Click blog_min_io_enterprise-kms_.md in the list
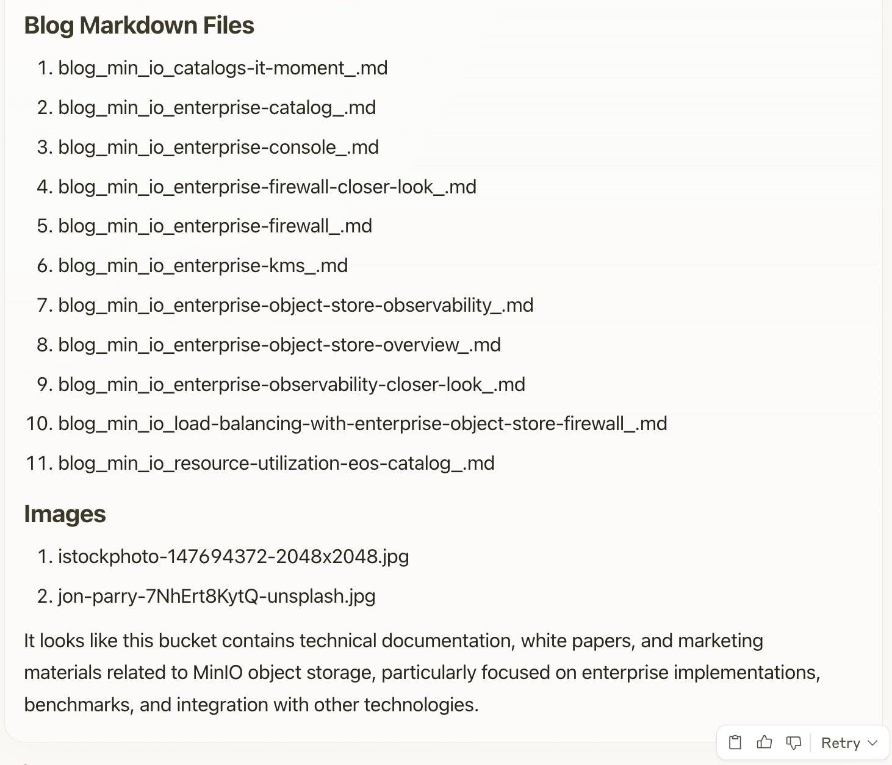Viewport: 892px width, 765px height. coord(203,265)
